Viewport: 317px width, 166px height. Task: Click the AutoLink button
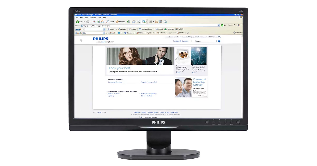(x=161, y=33)
